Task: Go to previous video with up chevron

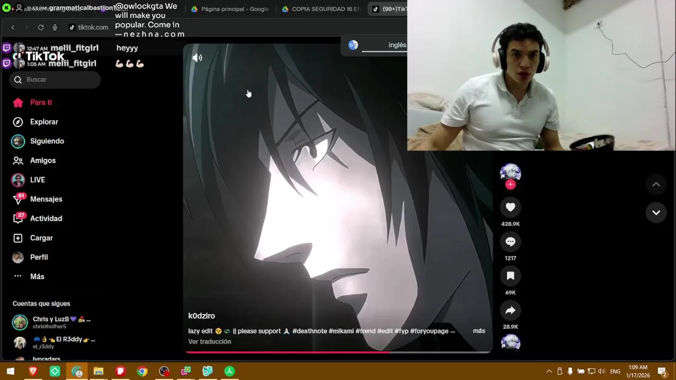Action: point(656,185)
